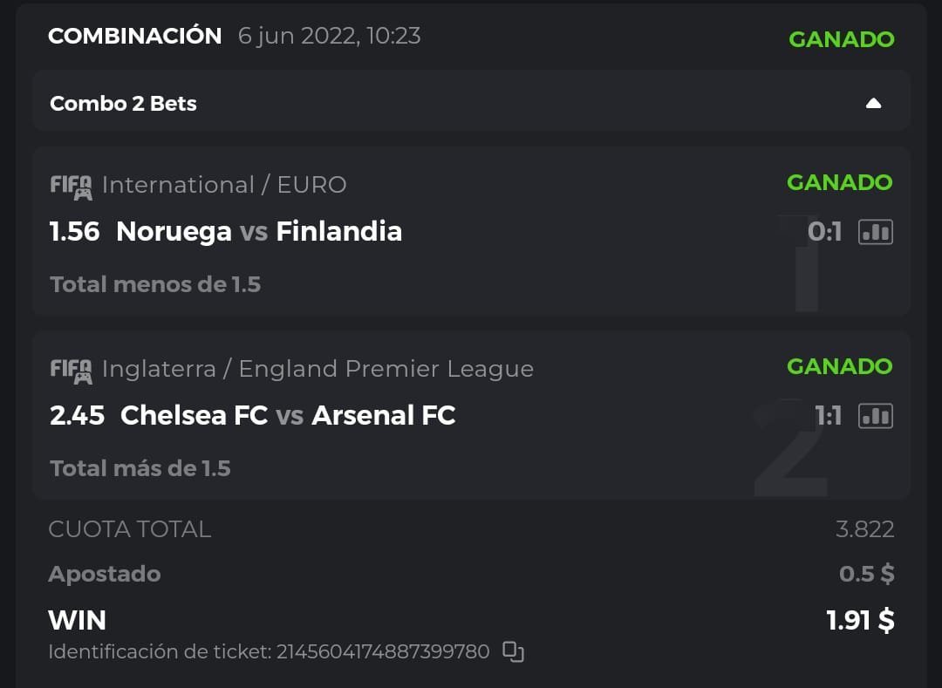Open the Inglaterra / England Premier League label
942x688 pixels.
[x=317, y=369]
